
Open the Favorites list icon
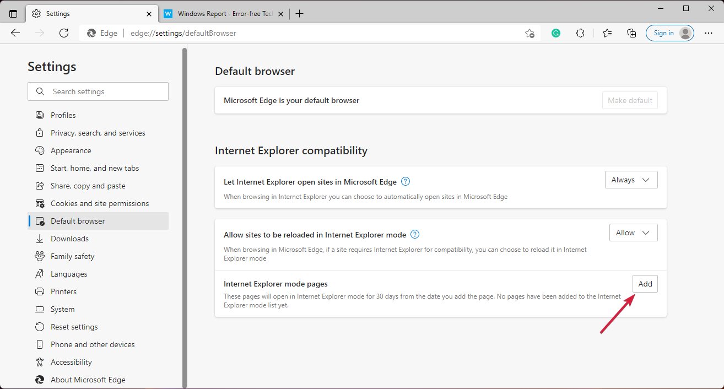tap(607, 33)
